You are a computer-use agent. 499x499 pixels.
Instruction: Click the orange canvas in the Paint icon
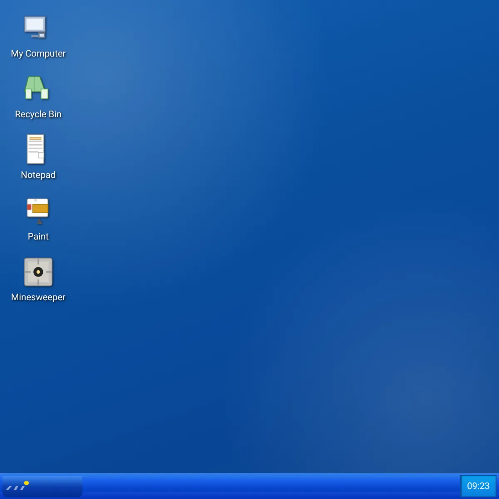tap(40, 208)
